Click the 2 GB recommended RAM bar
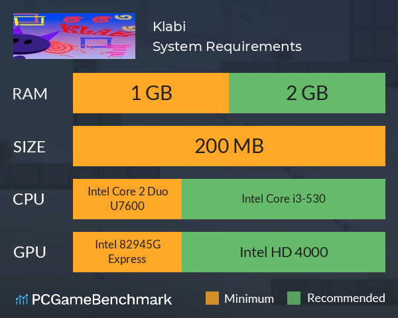The width and height of the screenshot is (398, 318). [307, 93]
